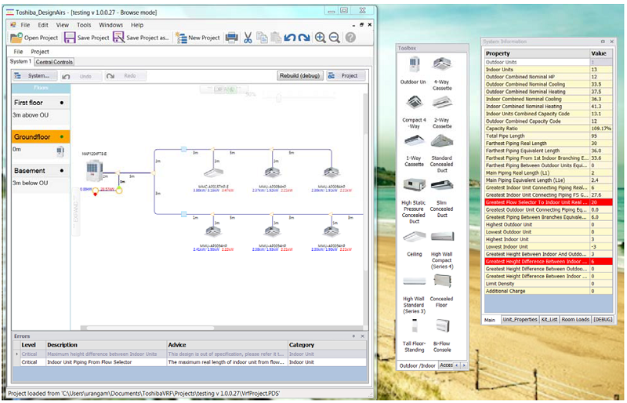Close the Errors panel
The image size is (627, 403).
[x=362, y=336]
